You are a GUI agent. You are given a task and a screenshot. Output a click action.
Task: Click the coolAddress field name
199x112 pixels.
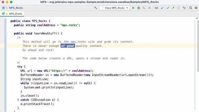46,25
